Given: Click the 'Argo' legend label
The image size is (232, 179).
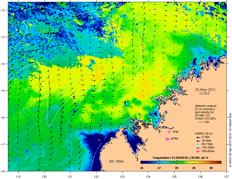Looking at the screenshot, I should [x=176, y=131].
